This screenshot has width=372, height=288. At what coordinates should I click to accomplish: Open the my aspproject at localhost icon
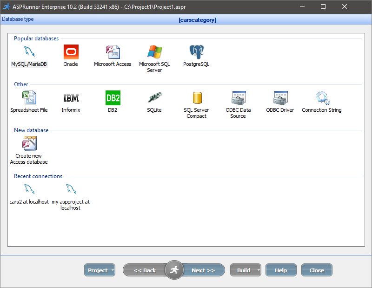point(71,189)
